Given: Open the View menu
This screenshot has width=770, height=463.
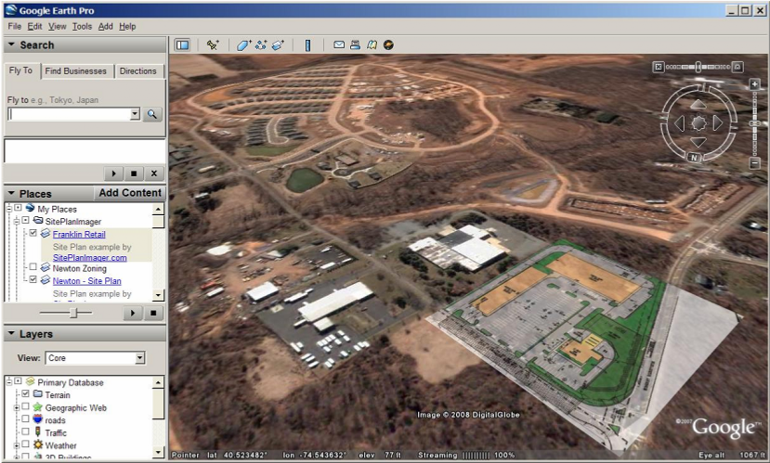Looking at the screenshot, I should (57, 27).
